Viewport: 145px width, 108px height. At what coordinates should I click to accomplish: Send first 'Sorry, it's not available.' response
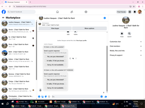(x=55, y=65)
